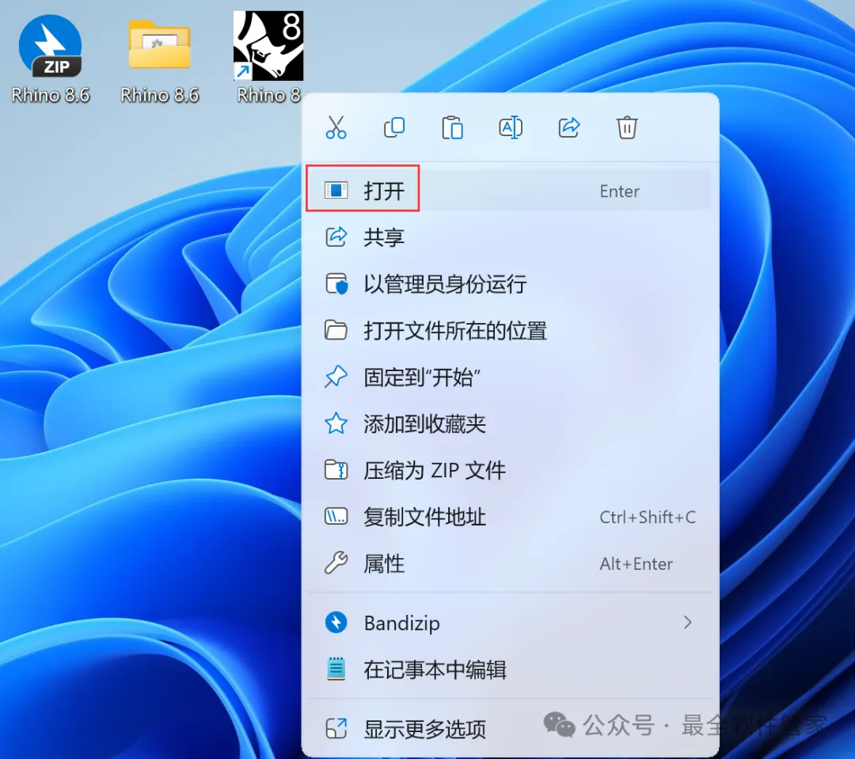
Task: Select 在记事本中编辑
Action: click(x=509, y=669)
